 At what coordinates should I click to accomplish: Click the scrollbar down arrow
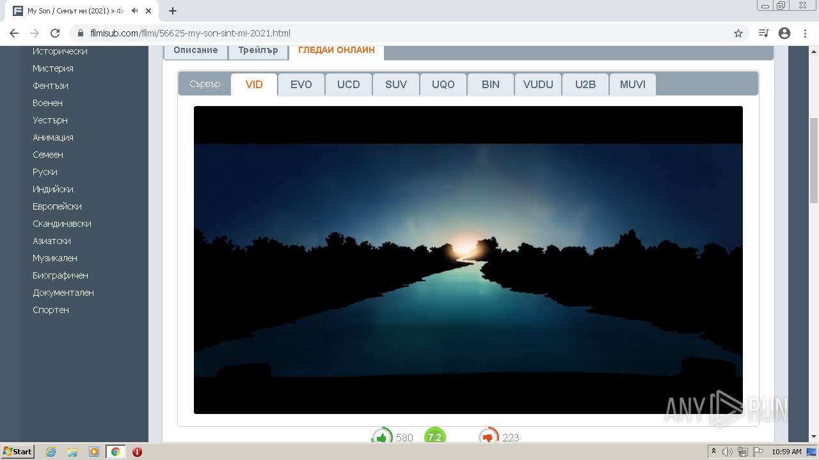click(814, 437)
